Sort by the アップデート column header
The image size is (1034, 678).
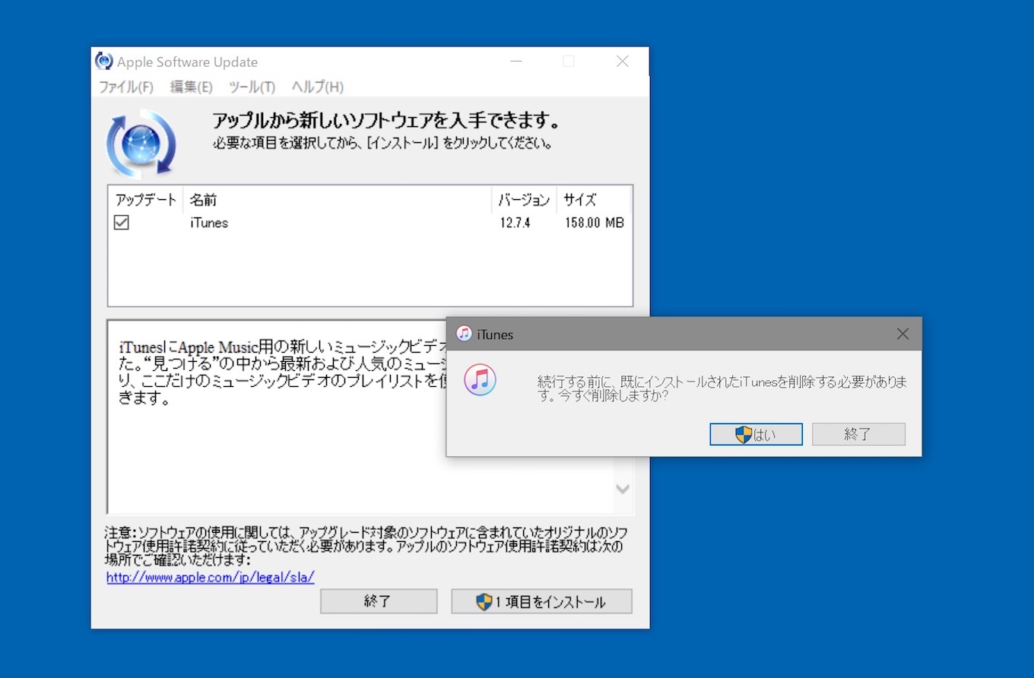point(146,200)
